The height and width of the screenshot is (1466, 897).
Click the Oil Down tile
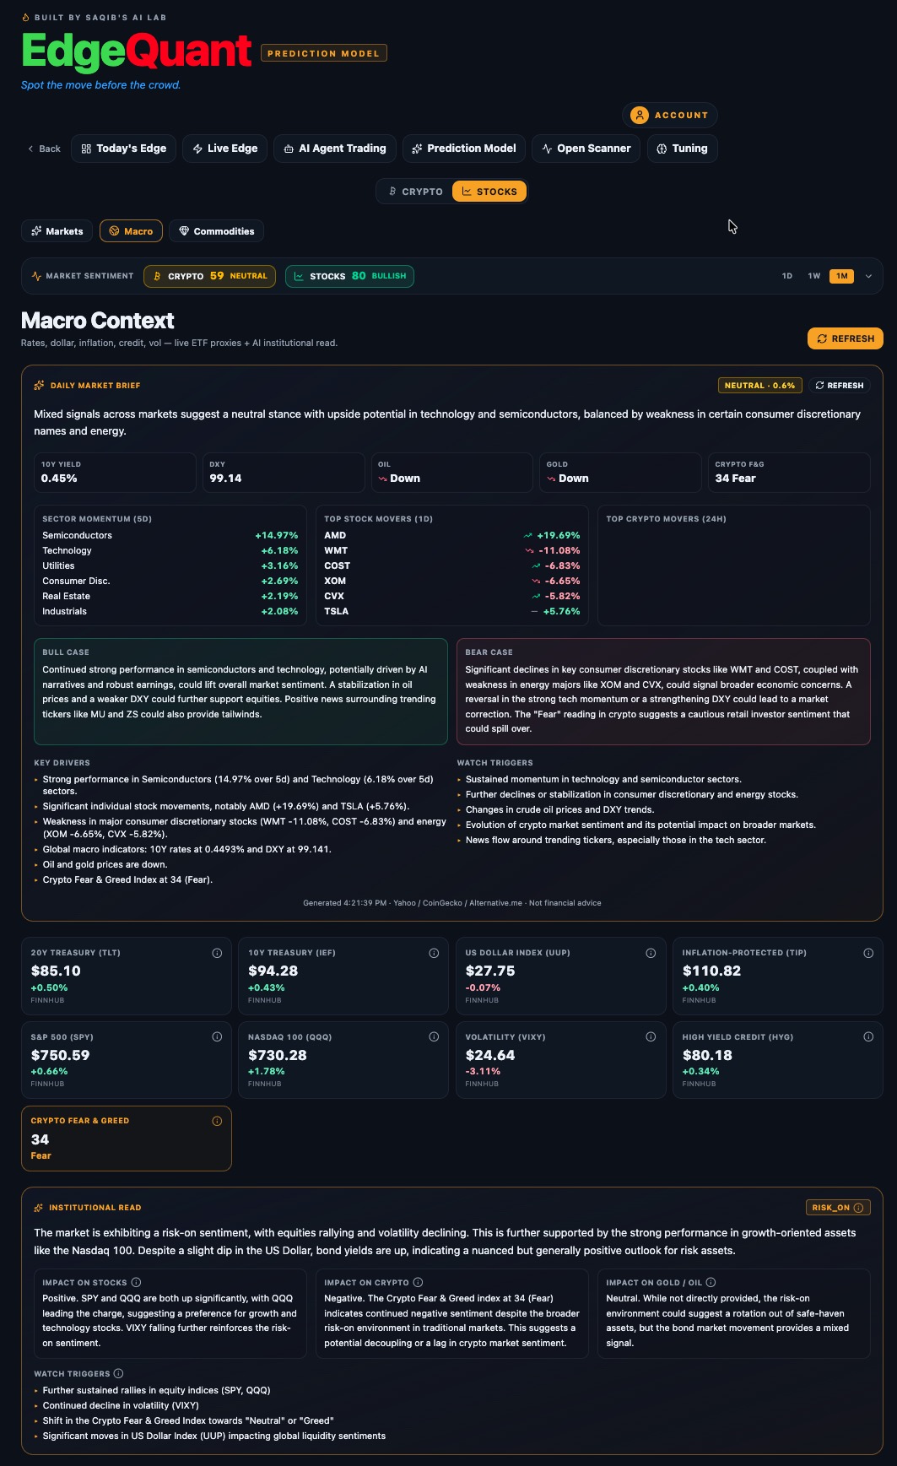(x=452, y=473)
